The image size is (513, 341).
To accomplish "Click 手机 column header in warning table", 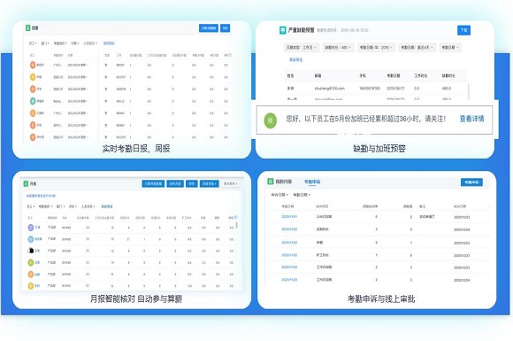I will pyautogui.click(x=363, y=75).
